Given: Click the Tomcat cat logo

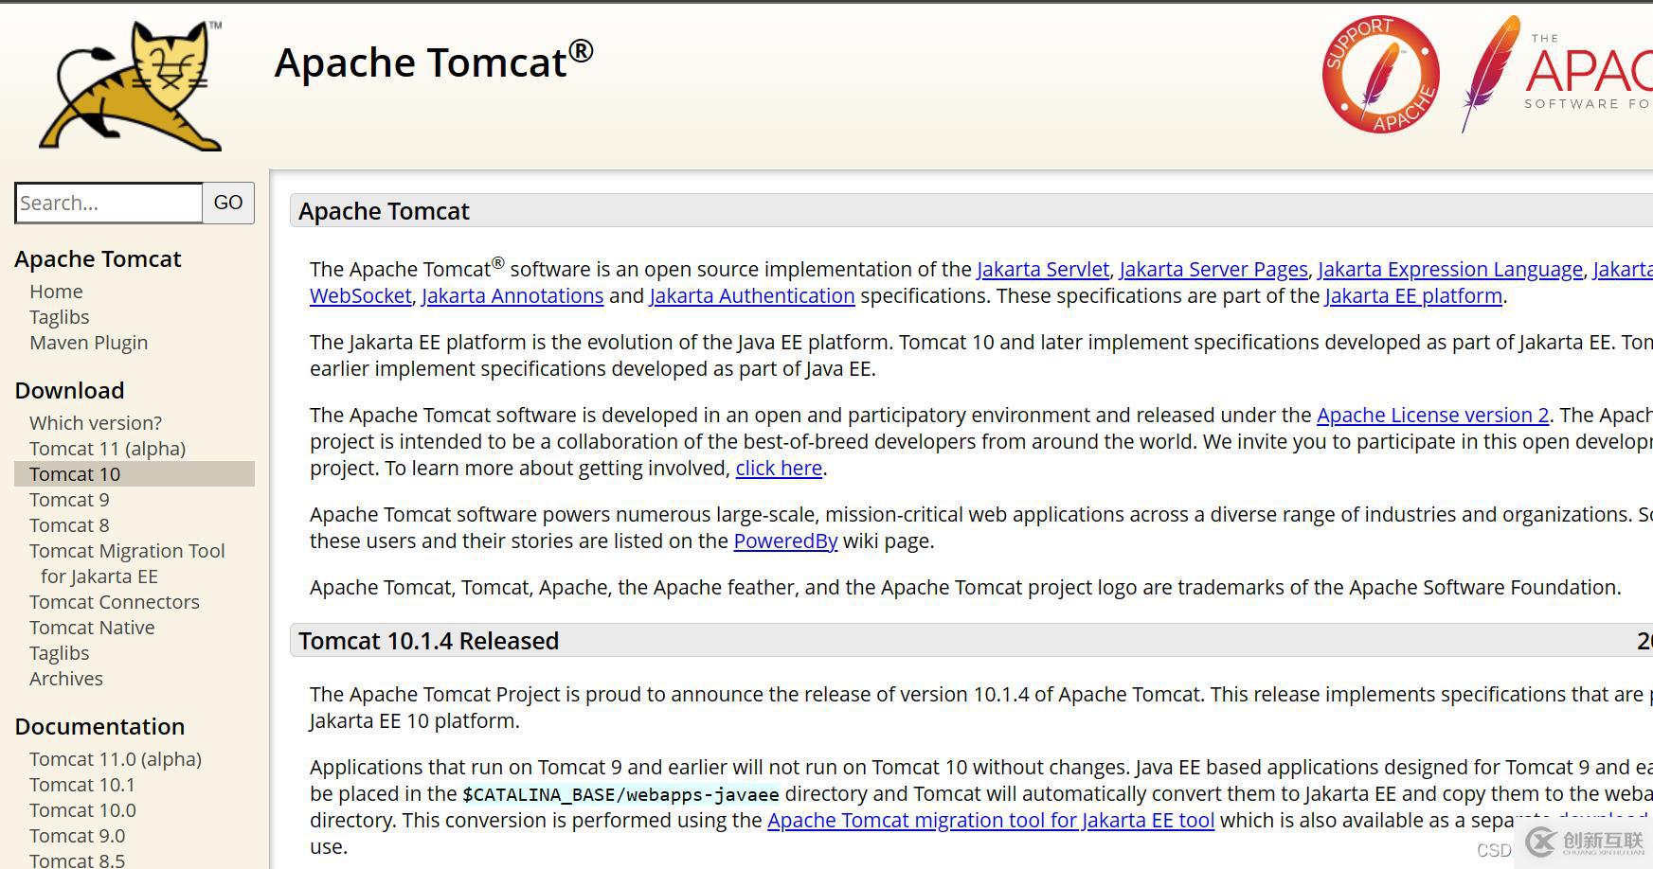Looking at the screenshot, I should pyautogui.click(x=132, y=86).
